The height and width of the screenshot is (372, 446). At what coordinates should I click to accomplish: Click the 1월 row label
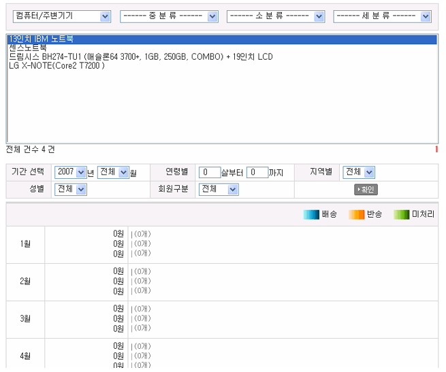[26, 244]
